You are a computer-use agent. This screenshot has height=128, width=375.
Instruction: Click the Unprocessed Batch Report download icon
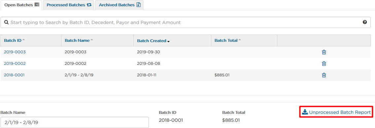[305, 112]
